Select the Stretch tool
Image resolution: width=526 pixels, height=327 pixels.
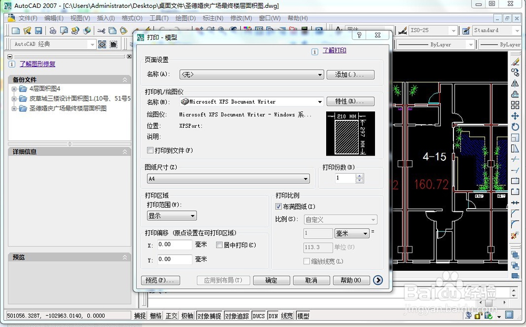(515, 148)
